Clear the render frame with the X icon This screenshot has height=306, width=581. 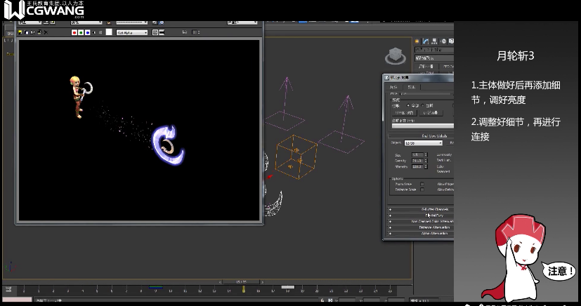(x=46, y=32)
